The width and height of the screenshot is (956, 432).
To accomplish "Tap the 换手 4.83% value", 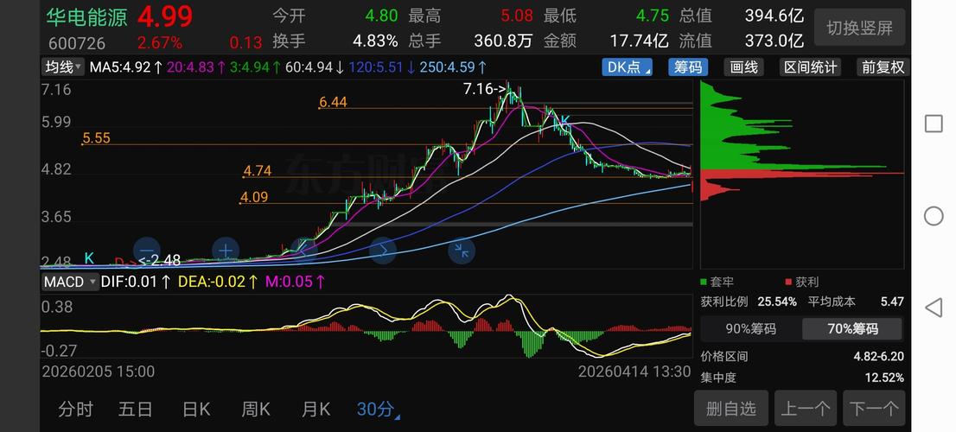I will coord(375,41).
